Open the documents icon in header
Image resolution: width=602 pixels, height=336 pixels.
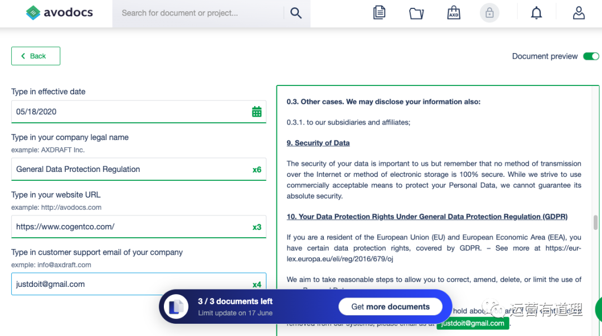[380, 13]
